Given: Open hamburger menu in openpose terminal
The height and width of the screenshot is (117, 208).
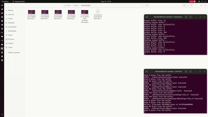Looking at the screenshot, I should pyautogui.click(x=191, y=17).
